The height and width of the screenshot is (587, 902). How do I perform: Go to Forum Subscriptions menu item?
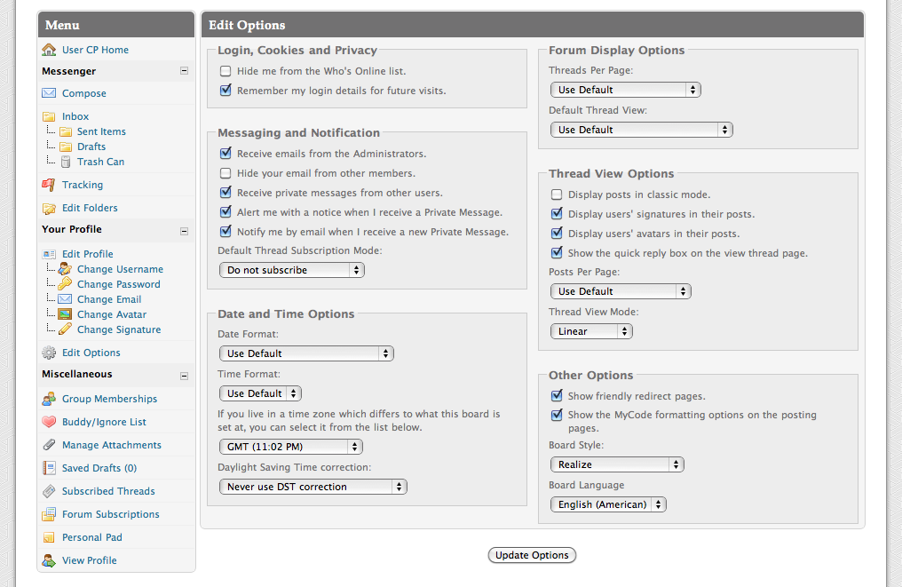pos(110,514)
